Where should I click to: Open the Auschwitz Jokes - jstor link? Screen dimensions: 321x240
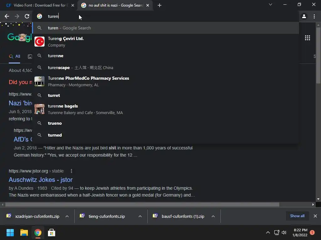(40, 180)
